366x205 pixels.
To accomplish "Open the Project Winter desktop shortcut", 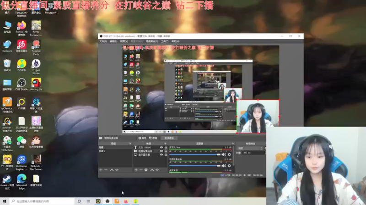I will [36, 67].
